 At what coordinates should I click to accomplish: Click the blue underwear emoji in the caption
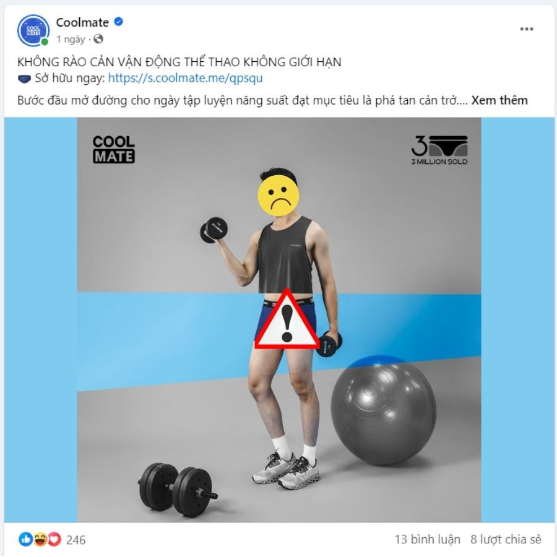click(24, 78)
